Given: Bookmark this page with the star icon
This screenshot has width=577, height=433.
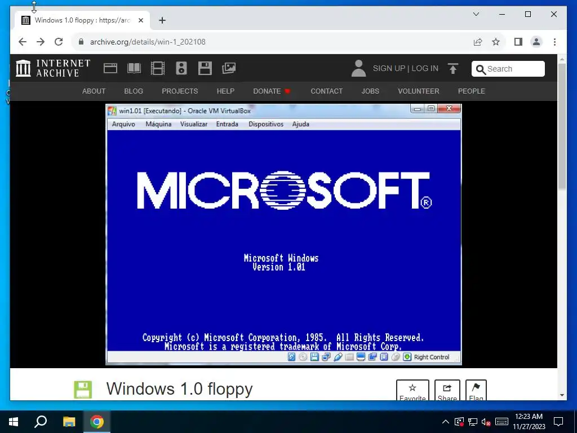Looking at the screenshot, I should (496, 42).
